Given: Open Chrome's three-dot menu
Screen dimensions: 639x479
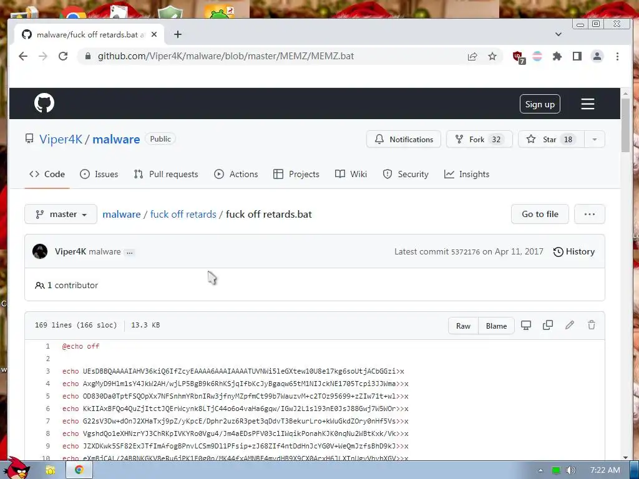Looking at the screenshot, I should [x=617, y=56].
